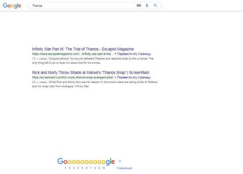Open the 'Infinity War Part III' Escapist result

83,49
